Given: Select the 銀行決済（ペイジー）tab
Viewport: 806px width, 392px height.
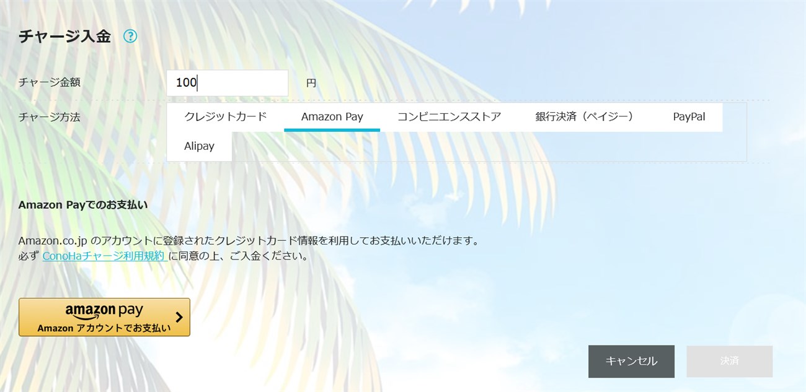Looking at the screenshot, I should 587,117.
